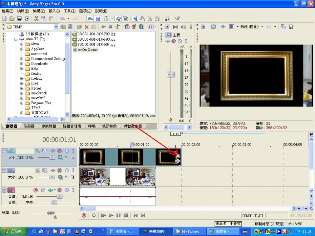Open the TEMP folder path dropdown
Screen dimensions: 315x236
[x=56, y=27]
